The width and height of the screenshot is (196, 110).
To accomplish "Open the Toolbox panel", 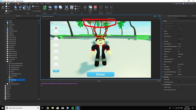I will click(50, 8).
